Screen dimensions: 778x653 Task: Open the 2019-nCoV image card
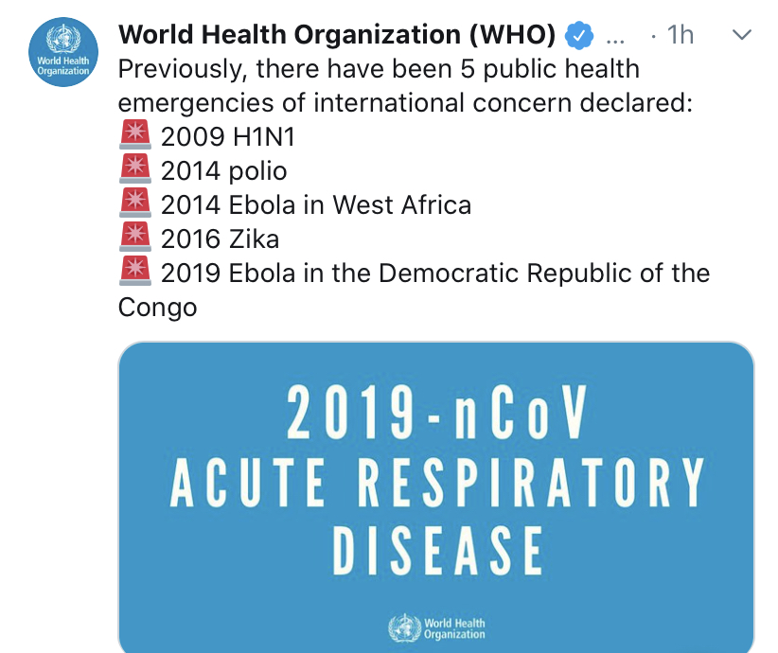point(436,497)
